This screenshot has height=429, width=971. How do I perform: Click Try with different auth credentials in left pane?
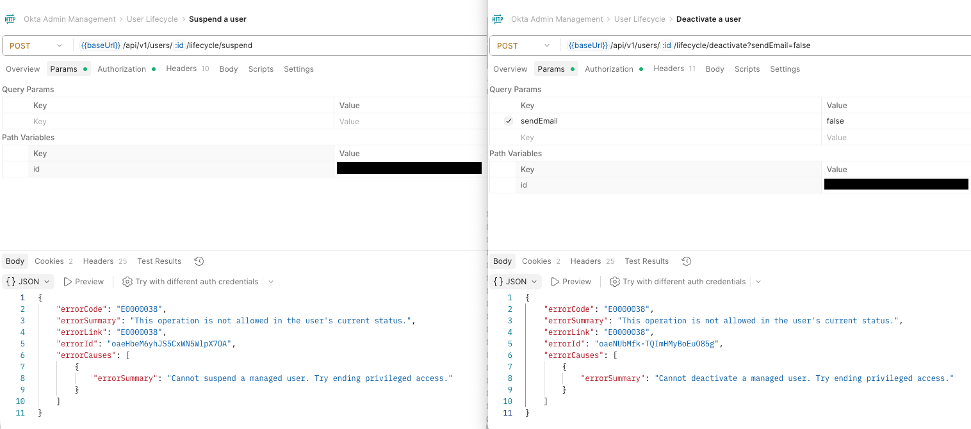197,282
